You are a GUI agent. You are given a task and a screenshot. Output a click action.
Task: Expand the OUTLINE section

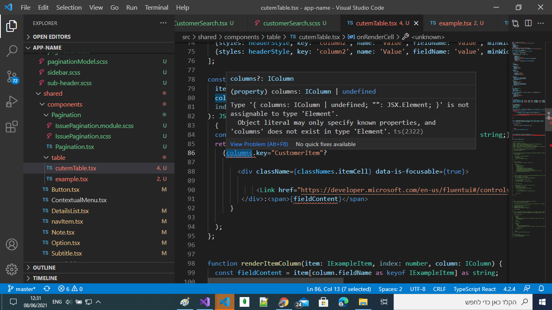[44, 268]
